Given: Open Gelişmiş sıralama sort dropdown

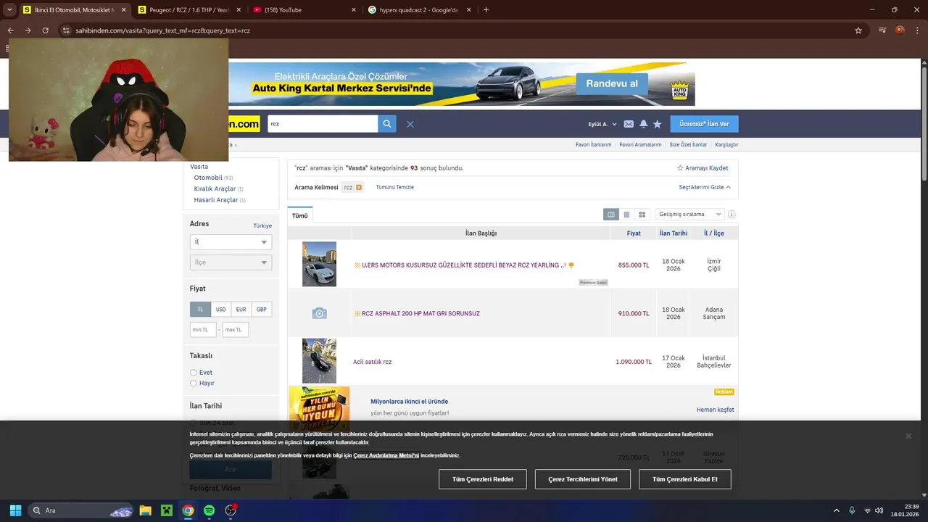Looking at the screenshot, I should (x=689, y=215).
